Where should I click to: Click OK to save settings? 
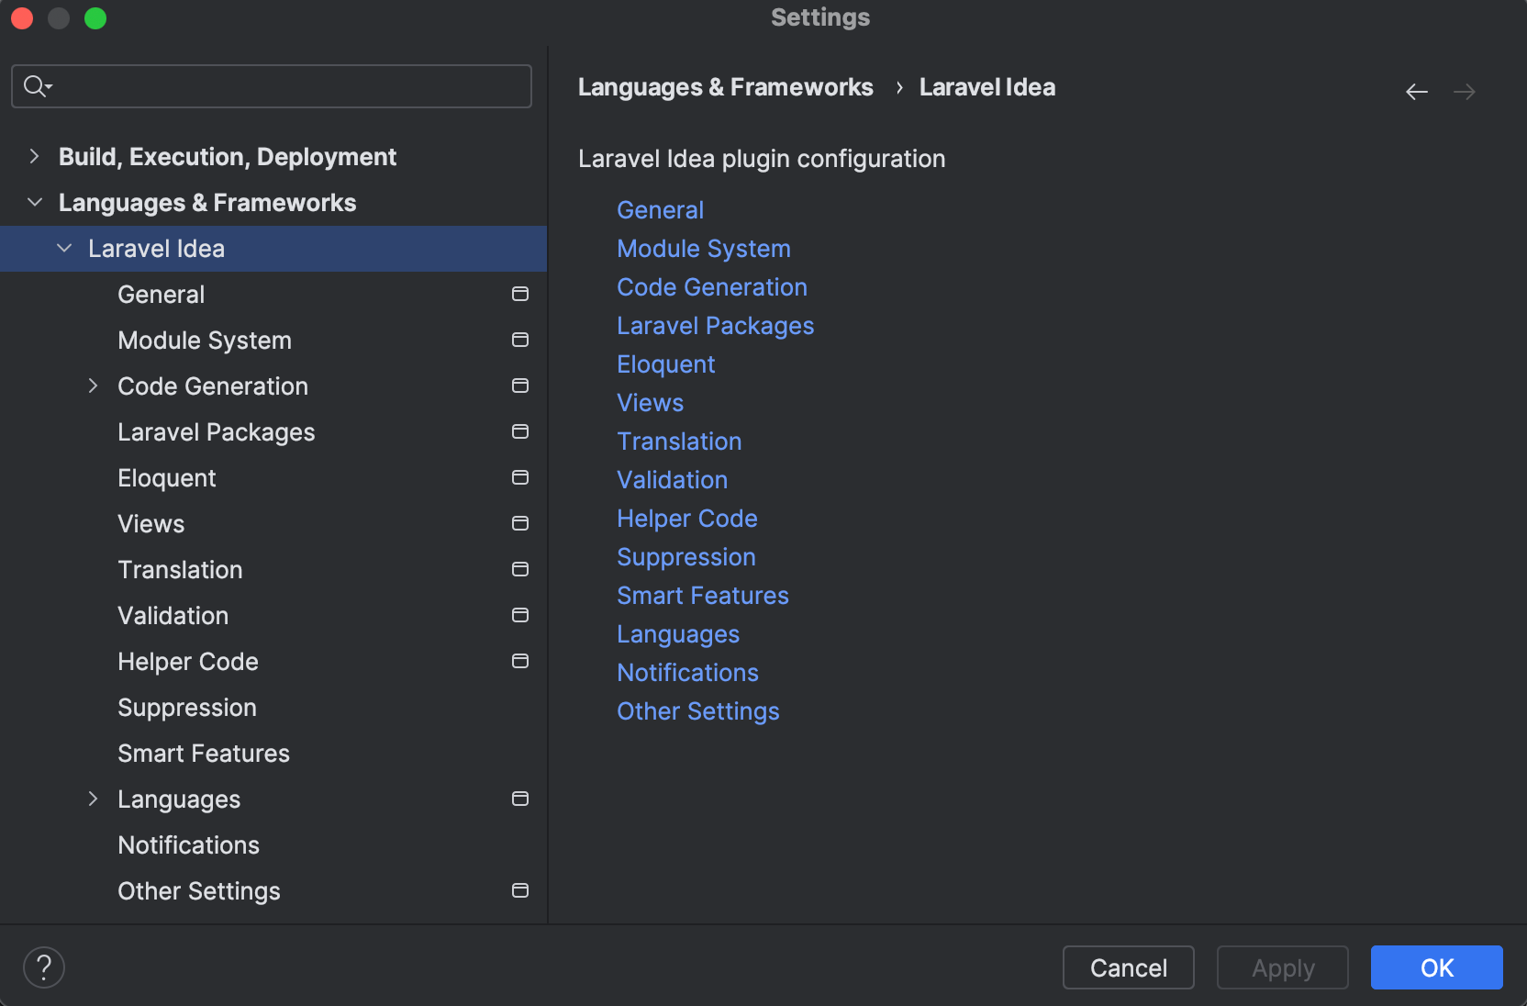(1435, 967)
